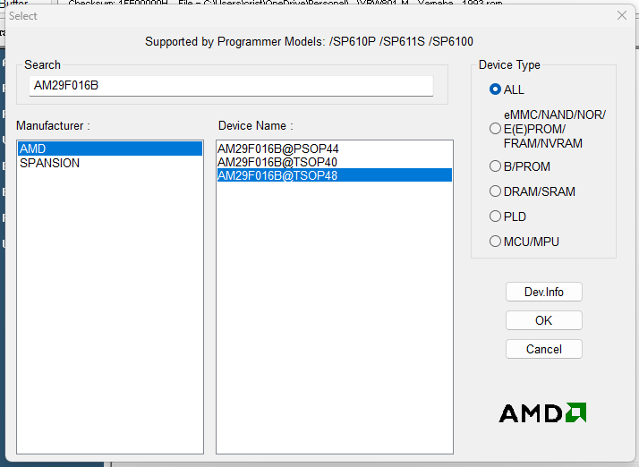Pick the AM29F016B@TSOP40 device entry
Screen dimensions: 639x467
[277, 162]
